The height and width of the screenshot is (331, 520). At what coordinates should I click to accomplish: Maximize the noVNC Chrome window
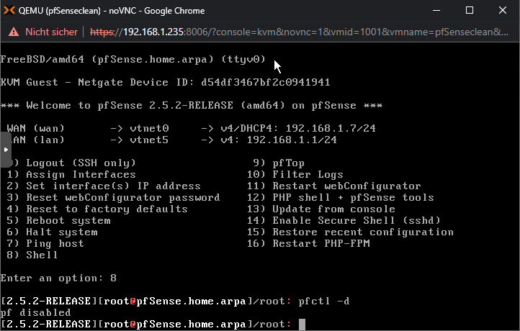pyautogui.click(x=470, y=11)
